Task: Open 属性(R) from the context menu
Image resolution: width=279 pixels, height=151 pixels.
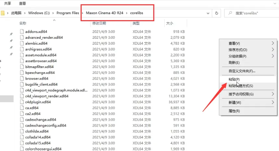Action: click(248, 111)
